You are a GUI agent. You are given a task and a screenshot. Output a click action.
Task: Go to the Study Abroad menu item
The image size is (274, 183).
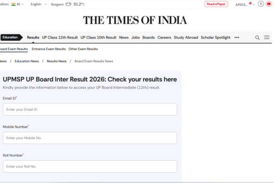click(186, 38)
